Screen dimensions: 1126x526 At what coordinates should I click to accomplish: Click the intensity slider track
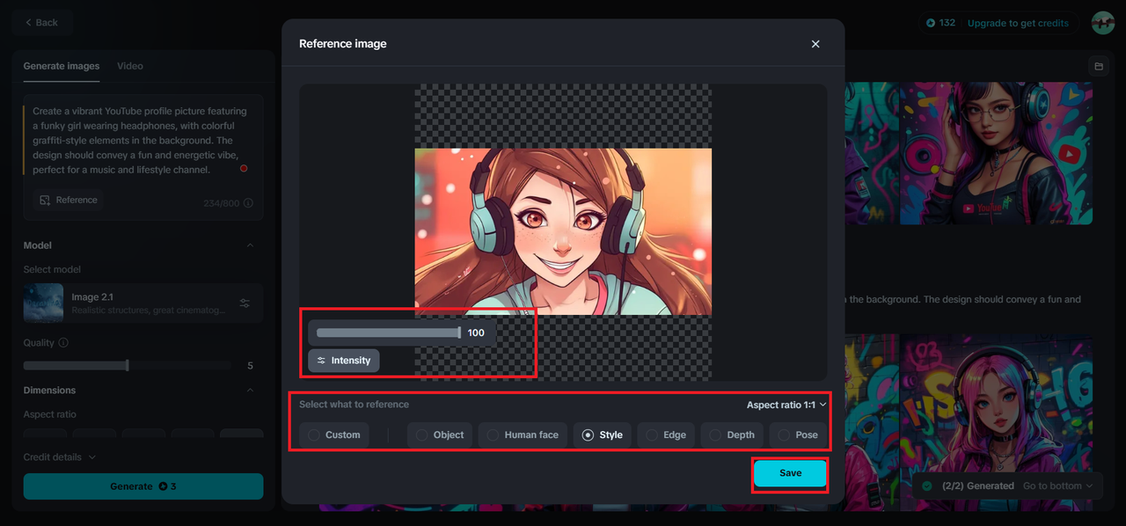coord(387,332)
